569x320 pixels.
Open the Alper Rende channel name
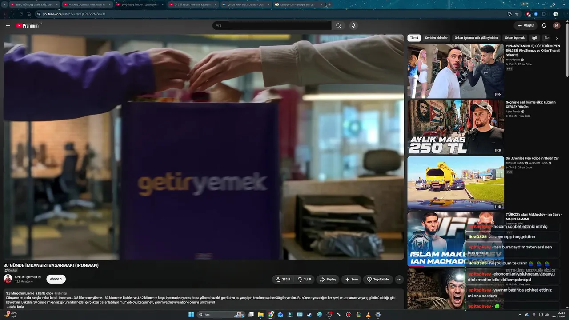513,112
